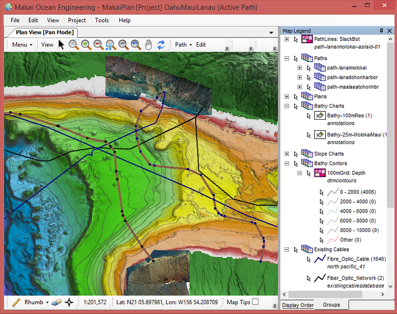Image resolution: width=397 pixels, height=314 pixels.
Task: Toggle selectability arrow for Fibre_Optic_Cable layer
Action: point(308,259)
